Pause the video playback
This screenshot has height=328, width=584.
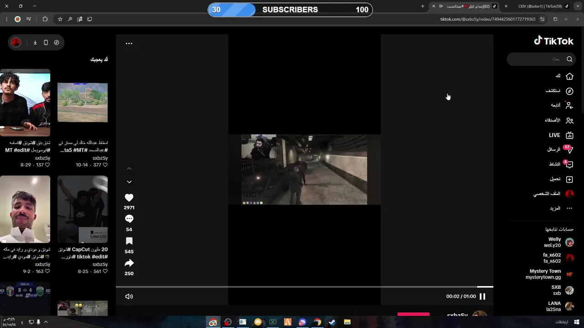coord(482,297)
